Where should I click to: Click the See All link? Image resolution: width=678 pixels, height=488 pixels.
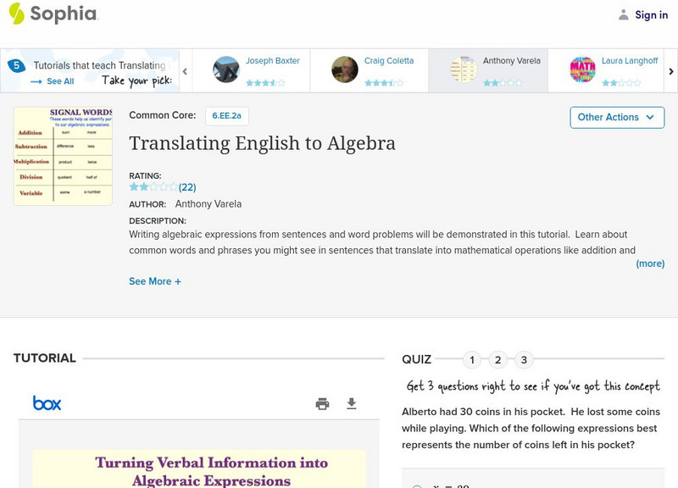53,81
